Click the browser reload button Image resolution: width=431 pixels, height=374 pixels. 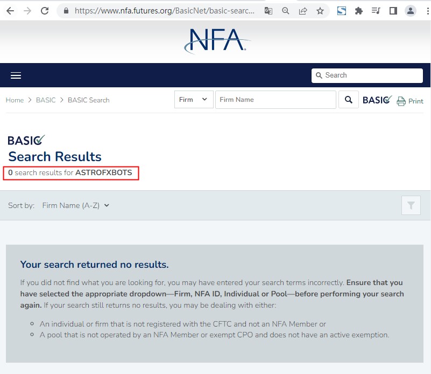45,11
